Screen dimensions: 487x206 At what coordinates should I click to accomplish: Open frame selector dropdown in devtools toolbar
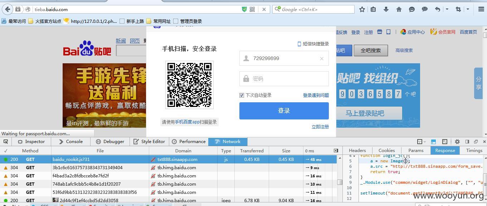[x=421, y=142]
